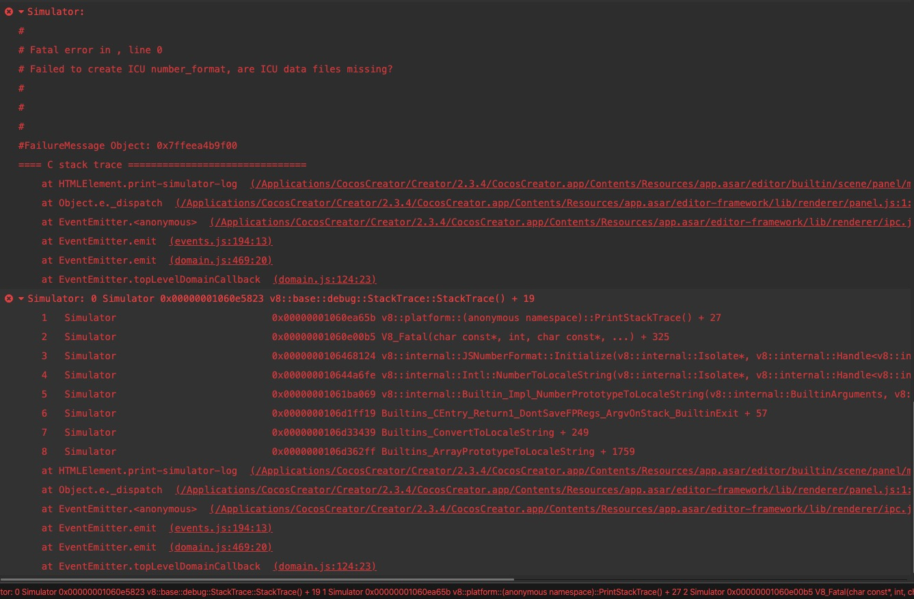Viewport: 914px width, 599px height.
Task: Open events.js:194:13 below the numbered stack frames
Action: click(221, 528)
